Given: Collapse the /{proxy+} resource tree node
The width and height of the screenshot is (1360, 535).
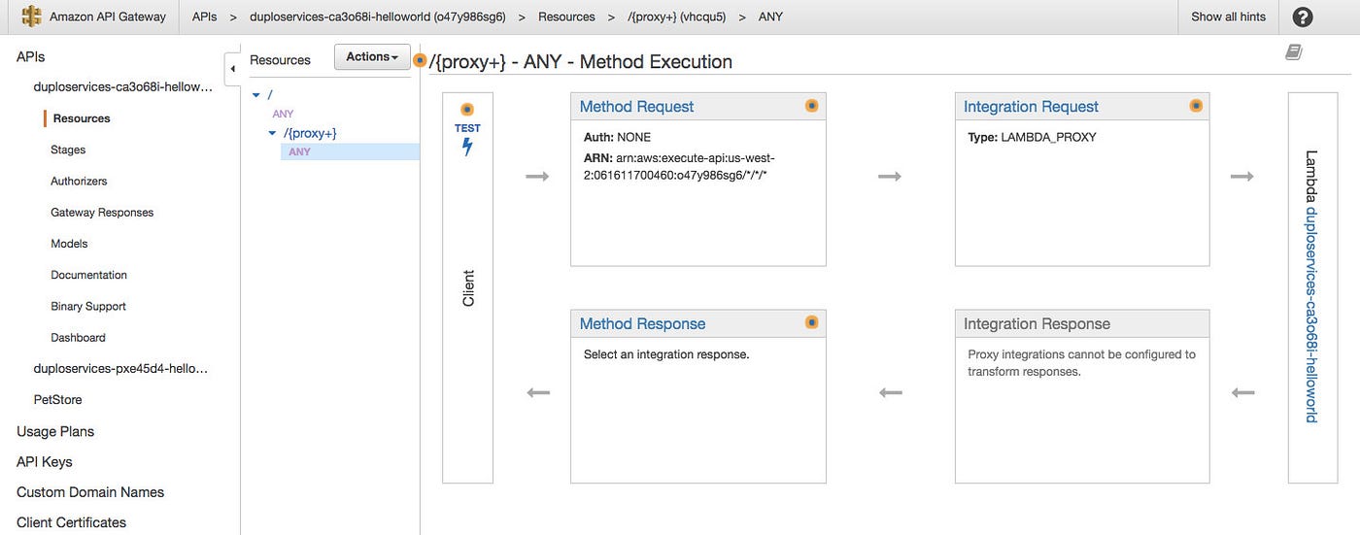Looking at the screenshot, I should (273, 133).
